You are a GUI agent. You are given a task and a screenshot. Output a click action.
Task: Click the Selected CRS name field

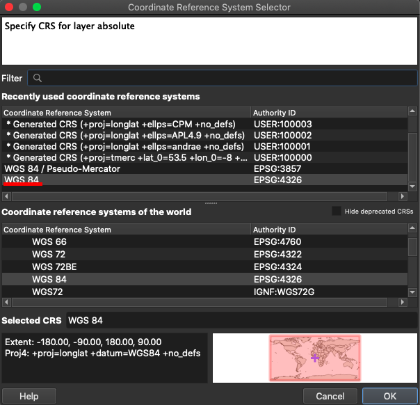[241, 320]
